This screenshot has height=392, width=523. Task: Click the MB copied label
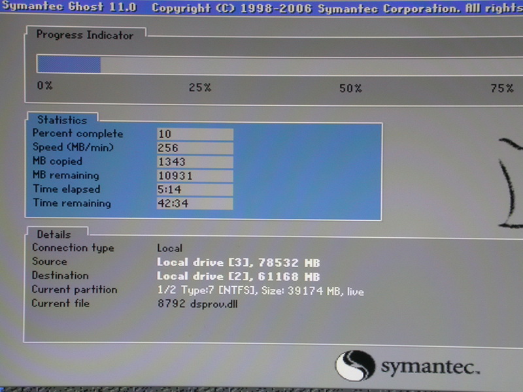point(57,161)
